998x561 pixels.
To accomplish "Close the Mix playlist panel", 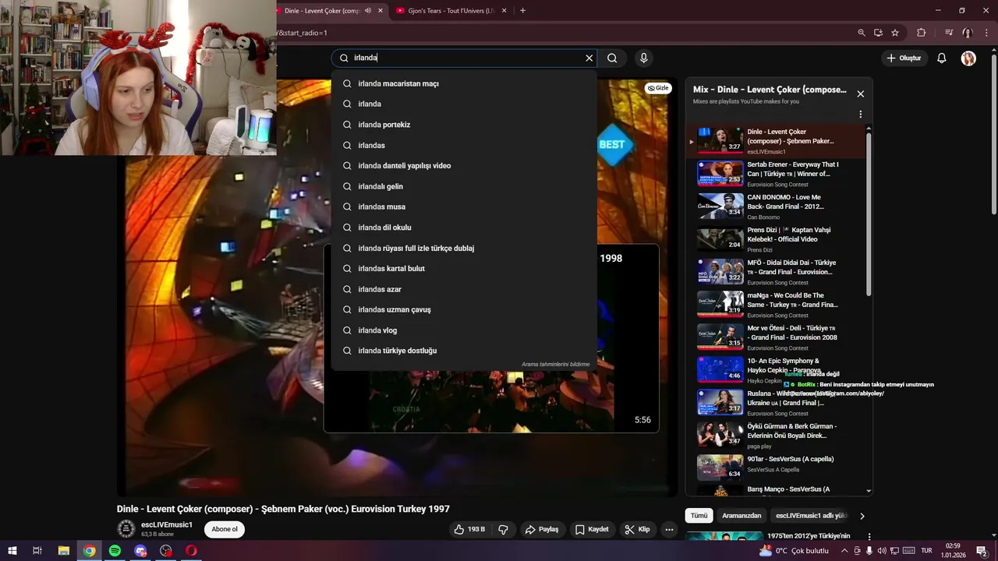I will (861, 93).
